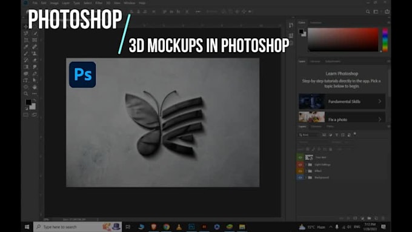Show hidden icons chevron in system tray
Screen dimensions: 412x232
pyautogui.click(x=331, y=227)
